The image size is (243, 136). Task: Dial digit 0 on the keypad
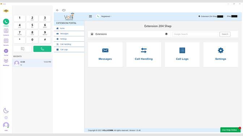pos(32,40)
